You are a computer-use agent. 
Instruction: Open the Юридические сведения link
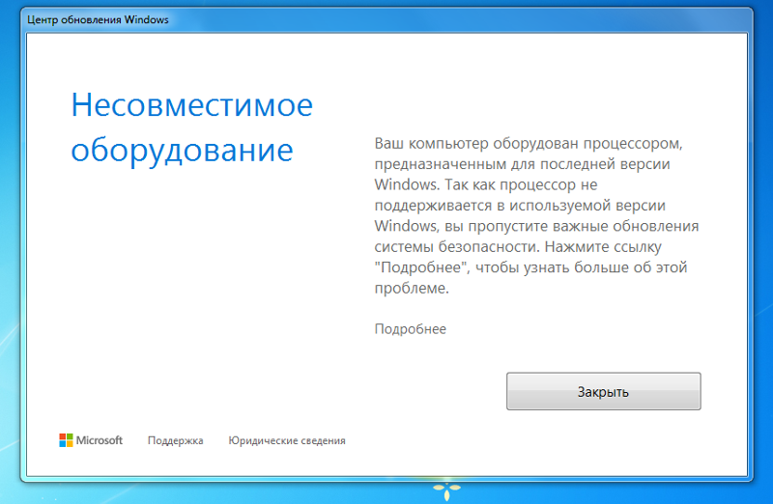click(286, 440)
